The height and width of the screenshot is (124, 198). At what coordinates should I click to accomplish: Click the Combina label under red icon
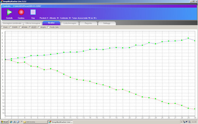[x=21, y=18]
